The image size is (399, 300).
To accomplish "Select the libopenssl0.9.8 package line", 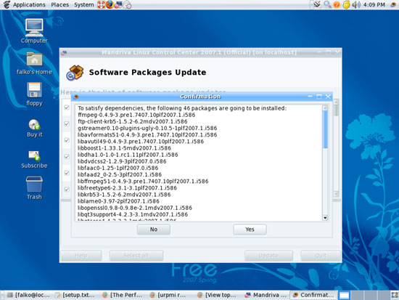I will pyautogui.click(x=135, y=208).
